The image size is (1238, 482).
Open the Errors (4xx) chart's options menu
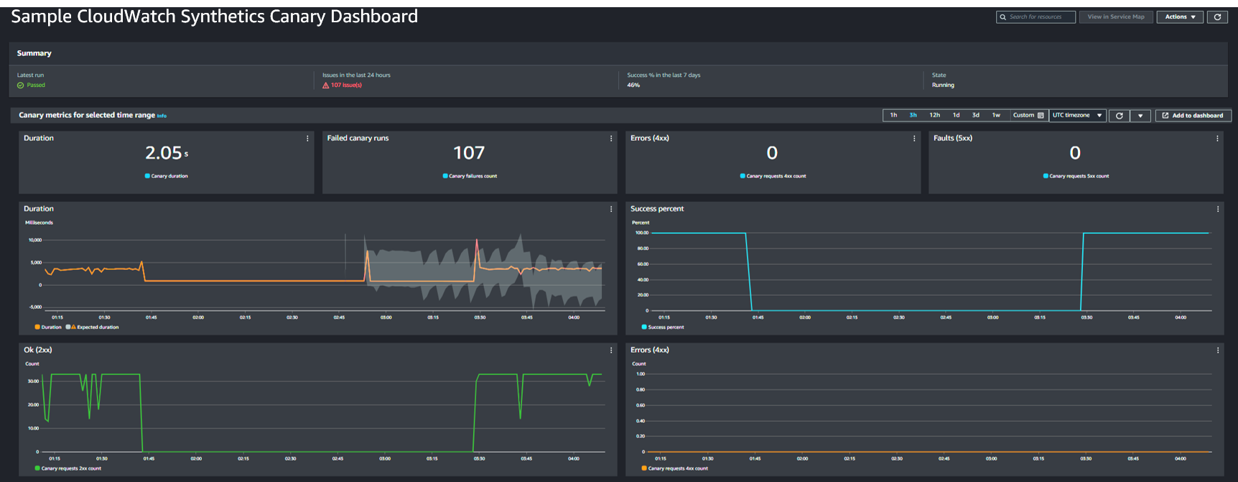[x=1218, y=351]
